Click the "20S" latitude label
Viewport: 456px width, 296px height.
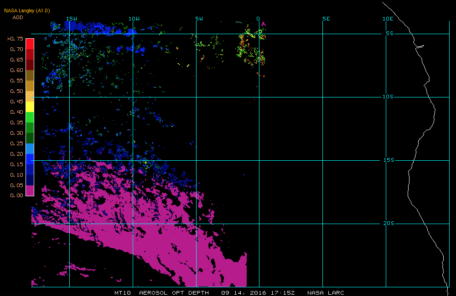[389, 223]
